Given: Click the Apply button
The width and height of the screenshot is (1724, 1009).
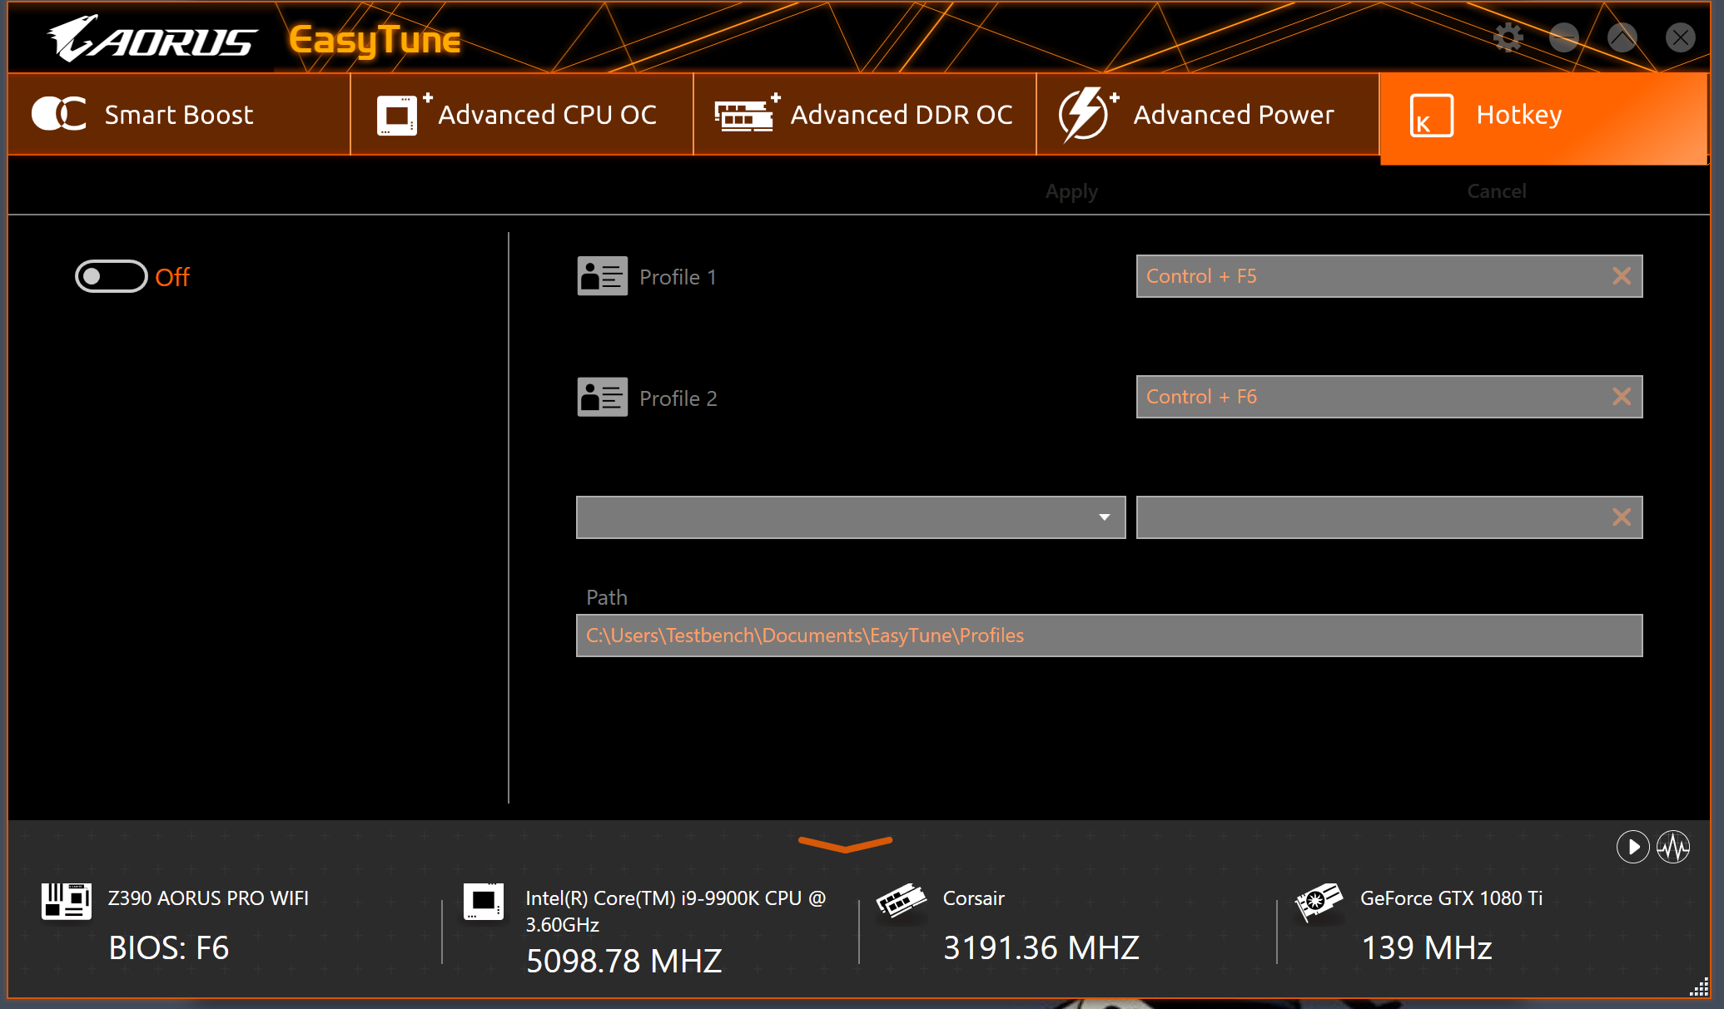Looking at the screenshot, I should [x=1071, y=192].
